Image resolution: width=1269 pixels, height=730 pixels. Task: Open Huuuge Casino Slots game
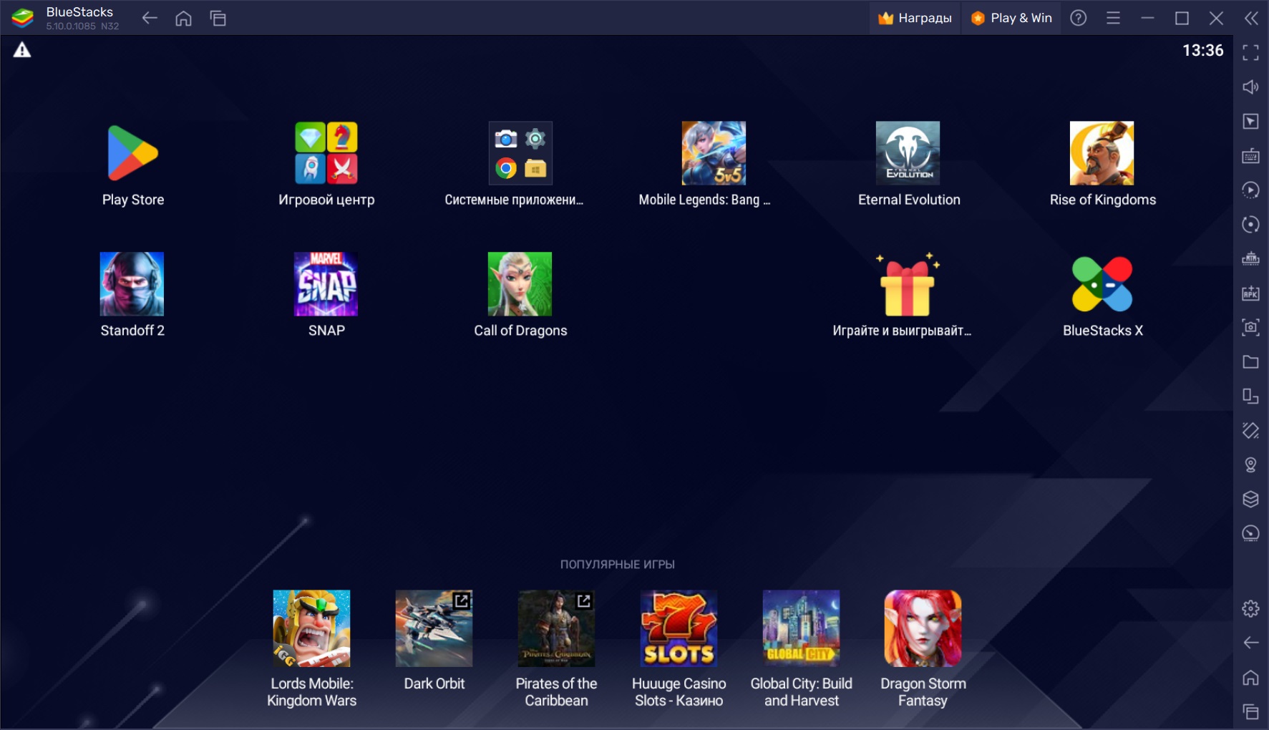(679, 628)
